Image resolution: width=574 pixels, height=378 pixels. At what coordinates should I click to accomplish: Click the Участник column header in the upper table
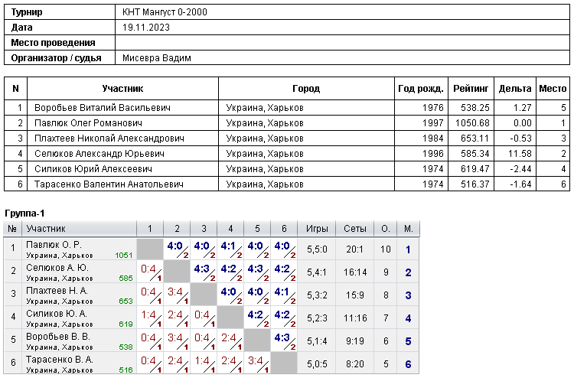tap(122, 89)
